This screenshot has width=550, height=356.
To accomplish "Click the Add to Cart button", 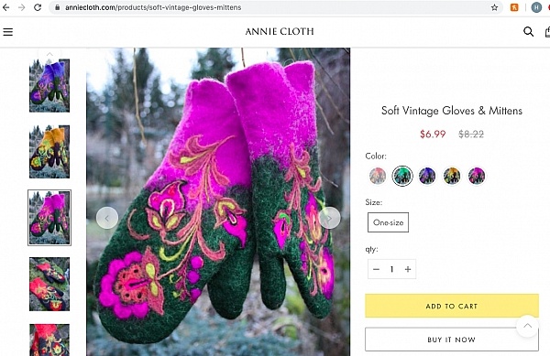I will (x=452, y=306).
